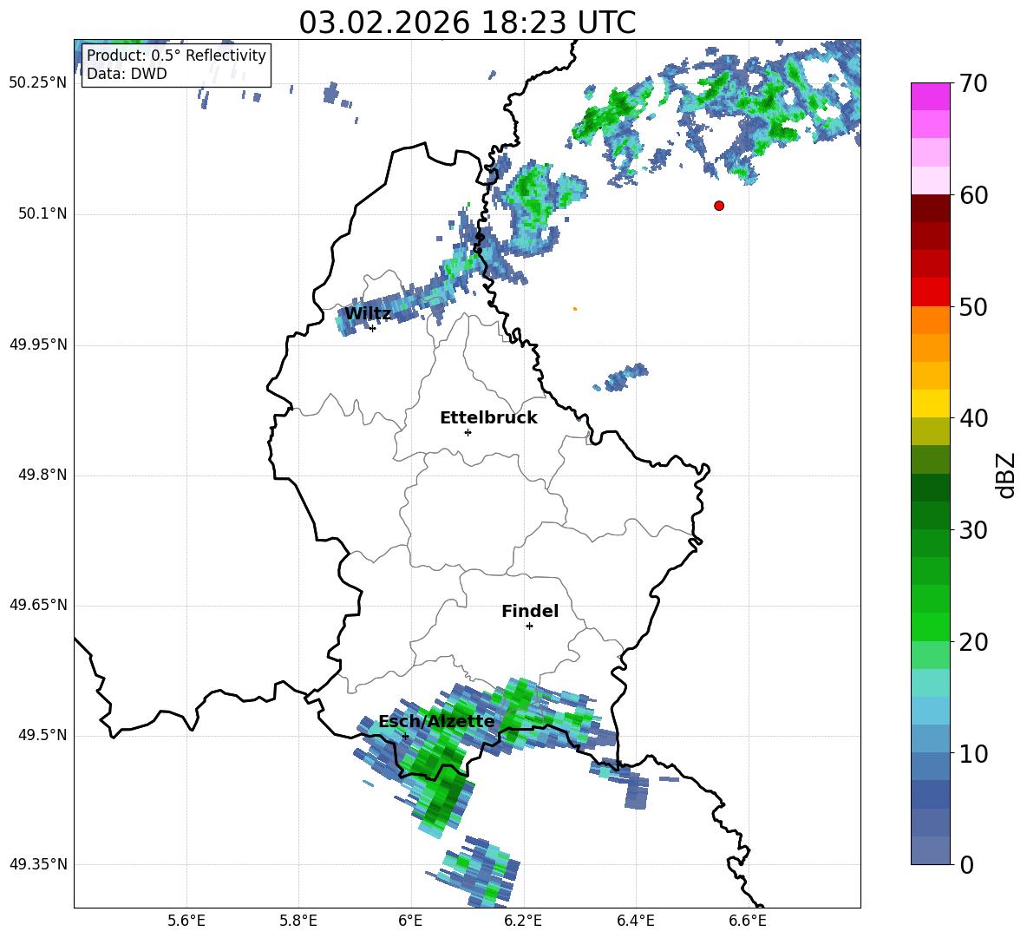Click the 6.4°E longitude label
This screenshot has height=938, width=1027.
click(x=635, y=921)
